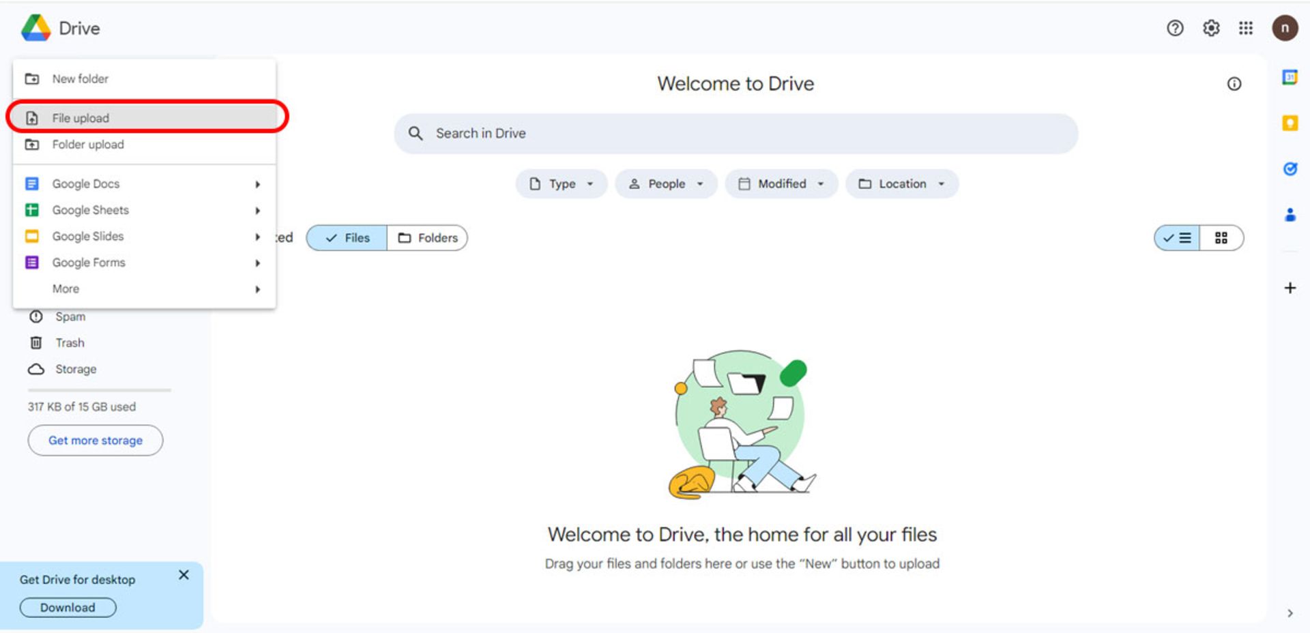This screenshot has width=1310, height=633.
Task: Click the search magnifier icon
Action: click(x=416, y=133)
